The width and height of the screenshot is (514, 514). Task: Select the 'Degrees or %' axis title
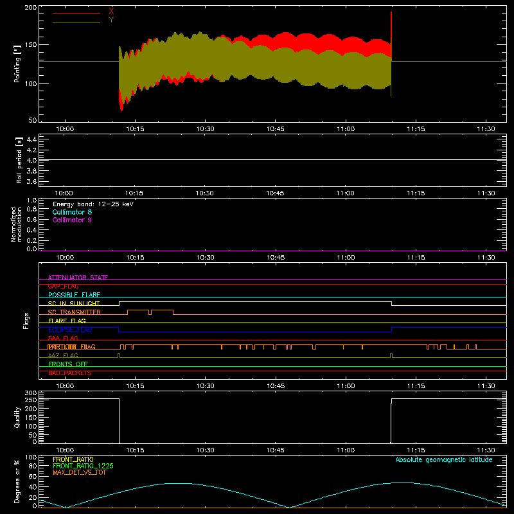point(17,481)
